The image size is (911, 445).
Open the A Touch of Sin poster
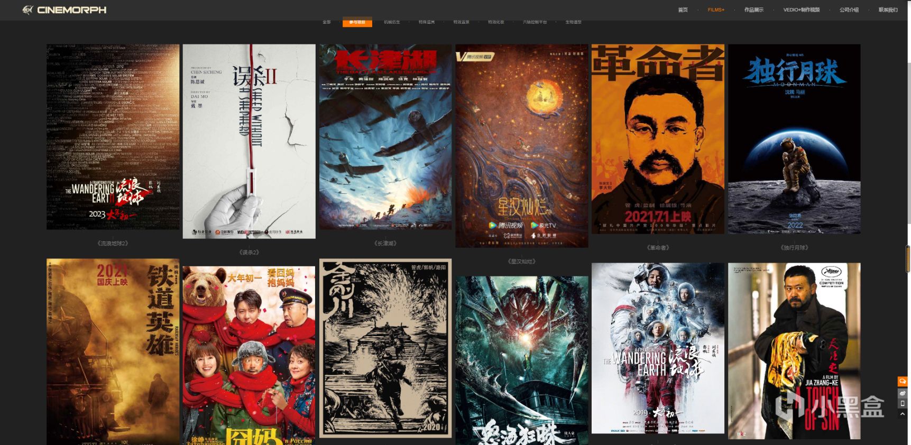click(x=794, y=351)
